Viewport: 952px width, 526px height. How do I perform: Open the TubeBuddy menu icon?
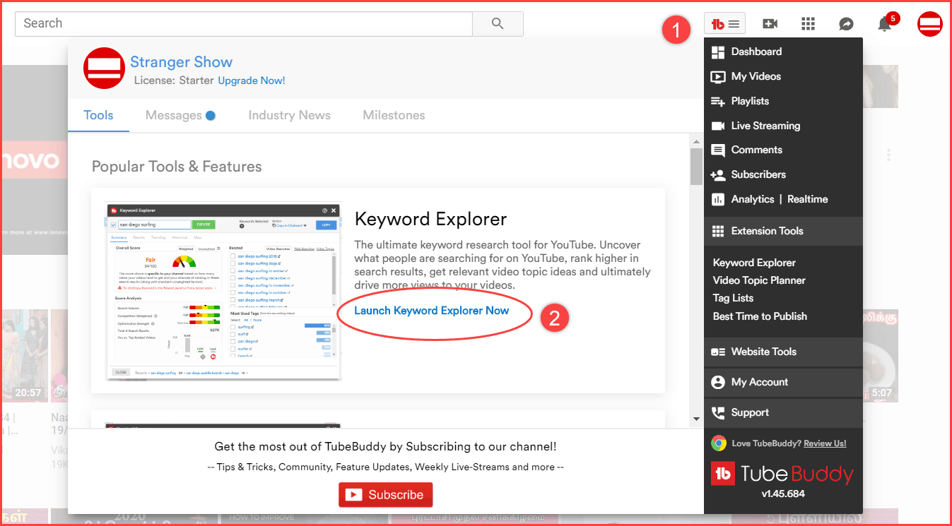pyautogui.click(x=725, y=24)
